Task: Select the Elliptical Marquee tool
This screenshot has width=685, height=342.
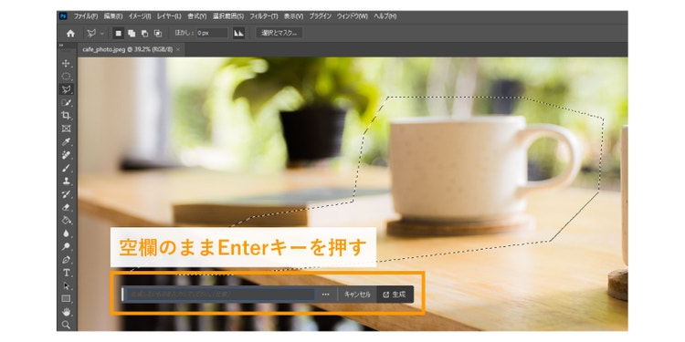Action: point(66,77)
